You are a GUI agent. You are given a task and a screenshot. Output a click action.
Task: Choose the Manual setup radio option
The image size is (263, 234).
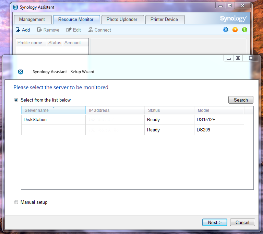16,202
